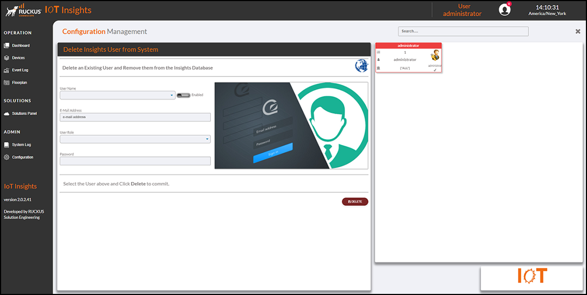Screen dimensions: 587x295
Task: Select Configuration in the sidebar
Action: (22, 157)
